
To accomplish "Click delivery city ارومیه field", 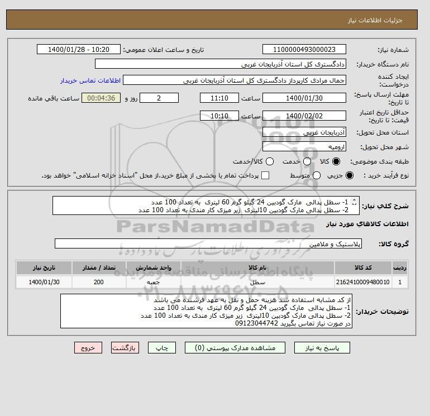I will [304, 146].
